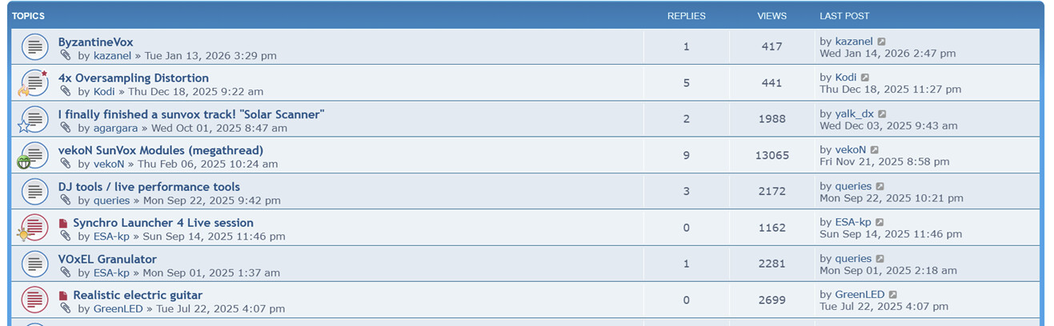
Task: Jump to last post by kazanel
Action: 881,42
